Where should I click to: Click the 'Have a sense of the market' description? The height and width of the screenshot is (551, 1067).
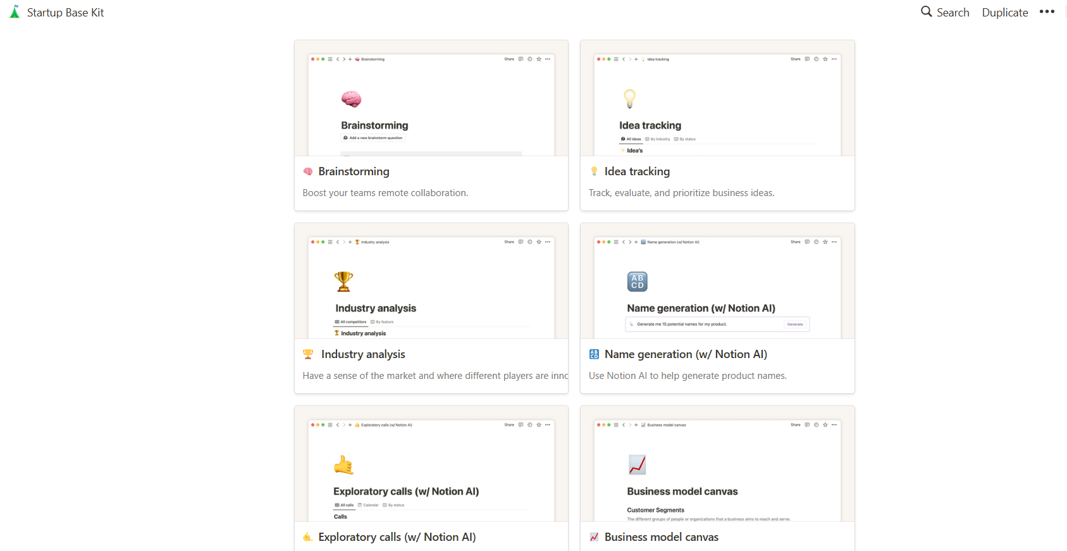(x=435, y=376)
